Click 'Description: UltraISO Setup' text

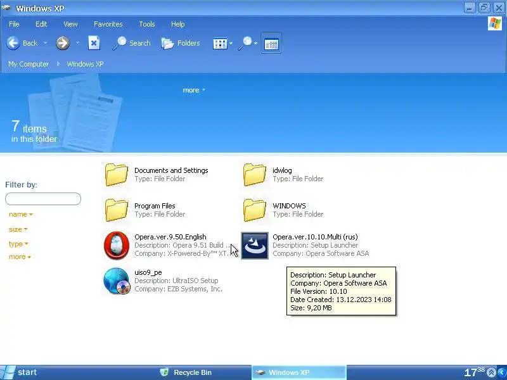pyautogui.click(x=176, y=281)
